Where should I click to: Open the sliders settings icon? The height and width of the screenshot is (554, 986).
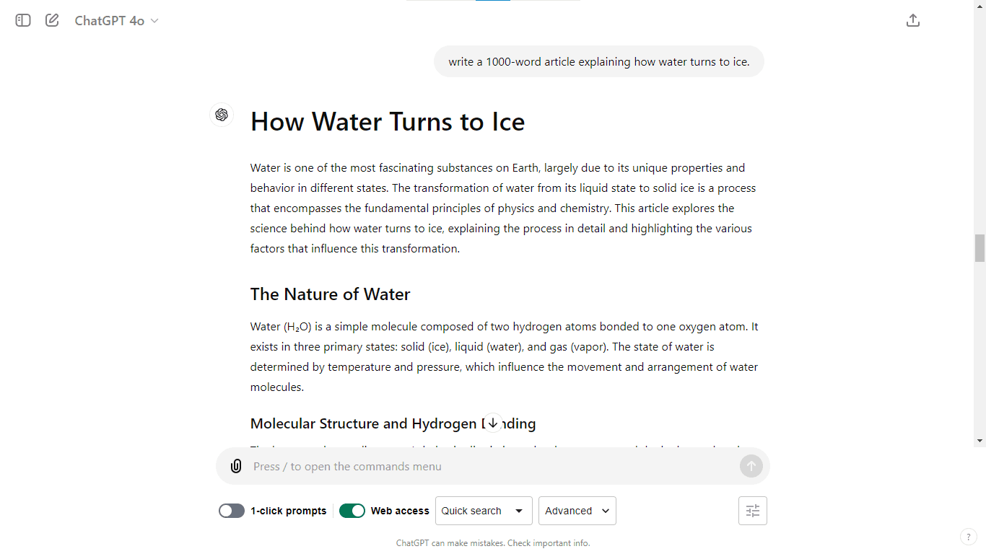tap(753, 511)
